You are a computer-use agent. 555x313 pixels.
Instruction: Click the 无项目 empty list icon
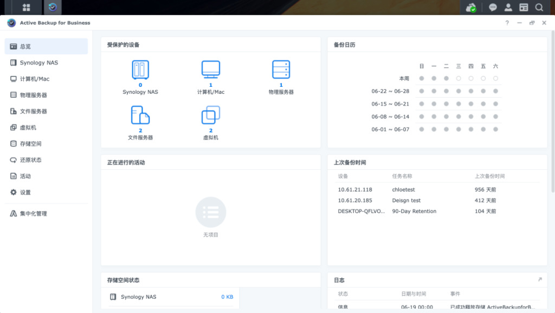(211, 212)
